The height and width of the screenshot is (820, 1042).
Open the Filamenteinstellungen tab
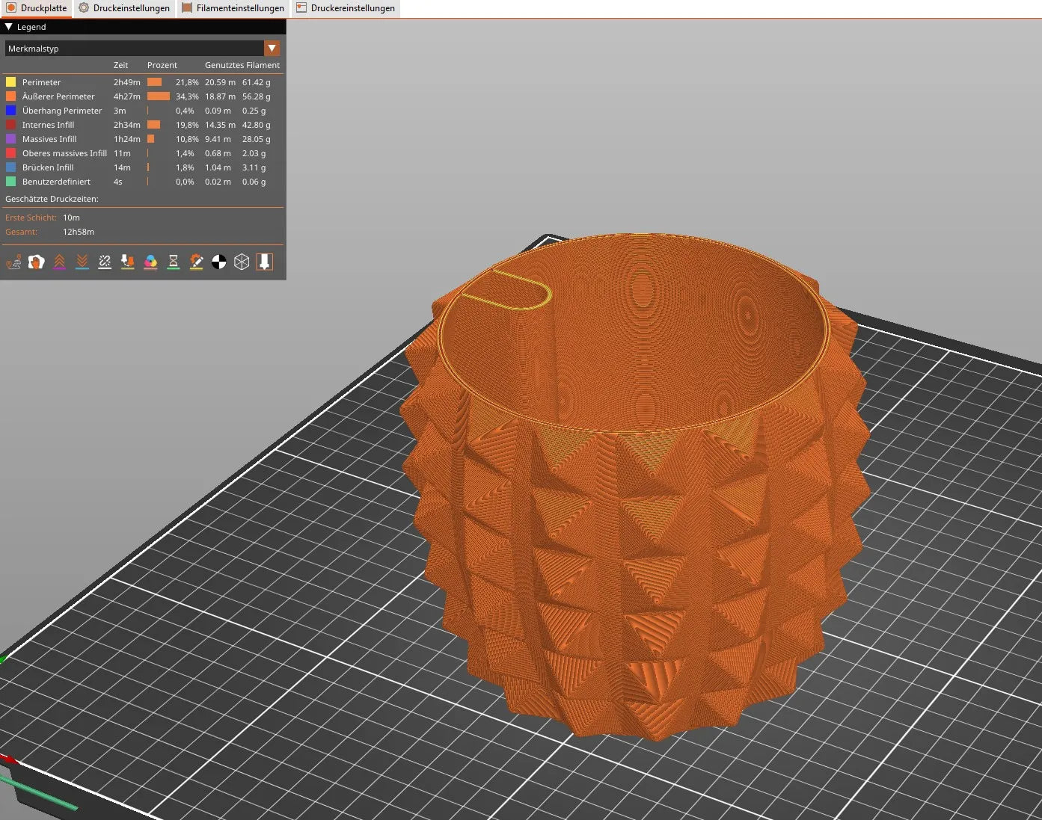[233, 8]
